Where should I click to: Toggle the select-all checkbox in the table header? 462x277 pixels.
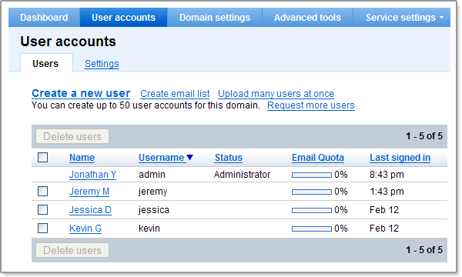click(42, 158)
